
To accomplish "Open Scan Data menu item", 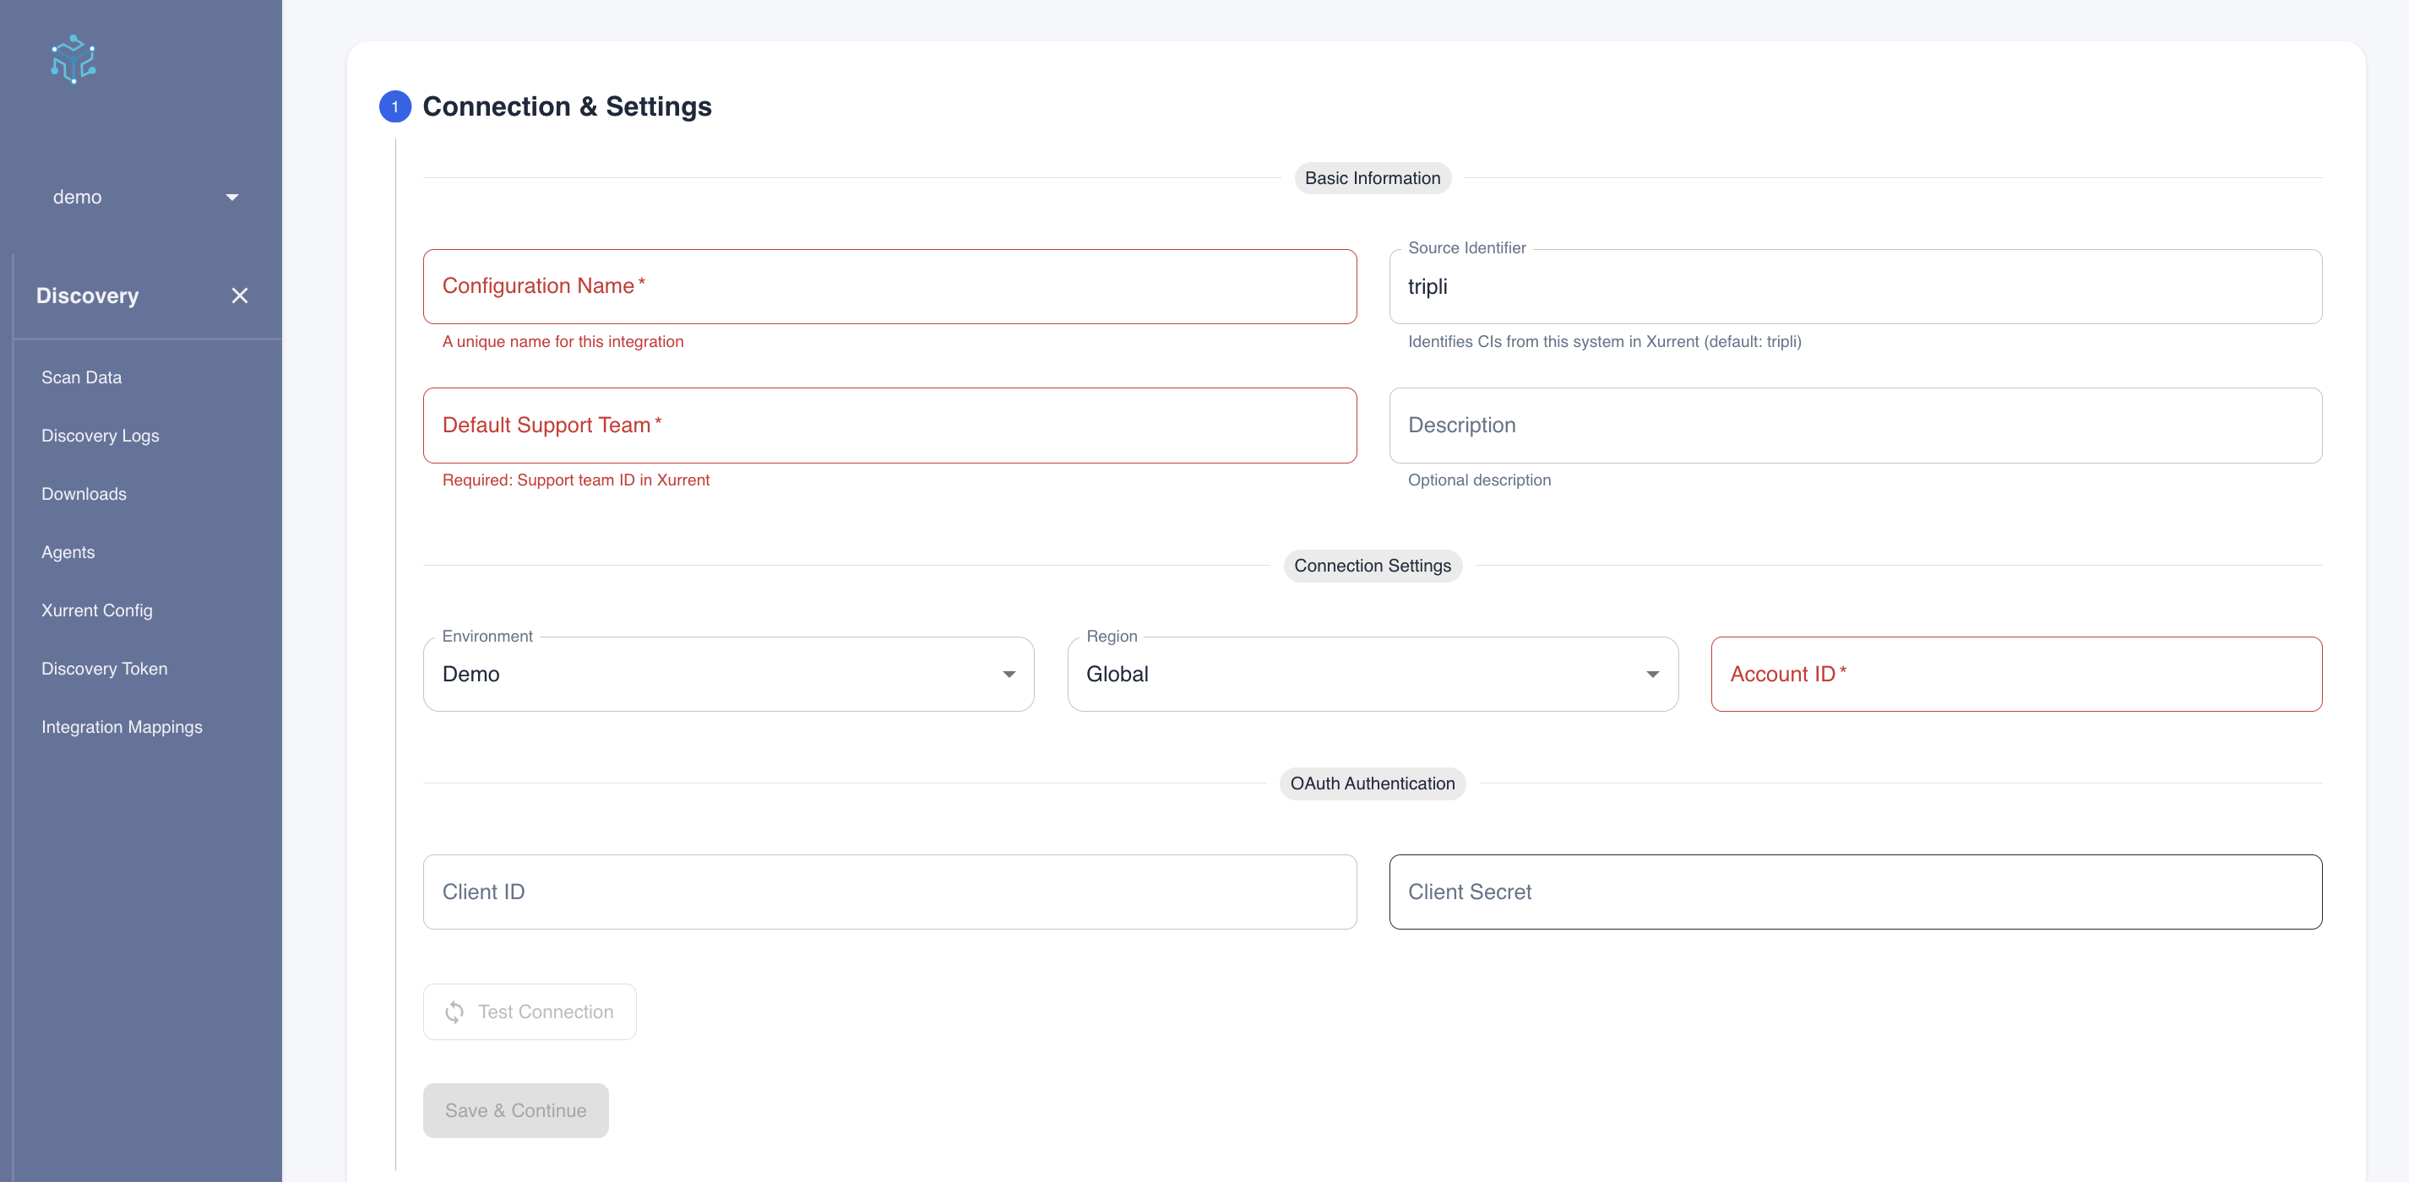I will pyautogui.click(x=81, y=377).
